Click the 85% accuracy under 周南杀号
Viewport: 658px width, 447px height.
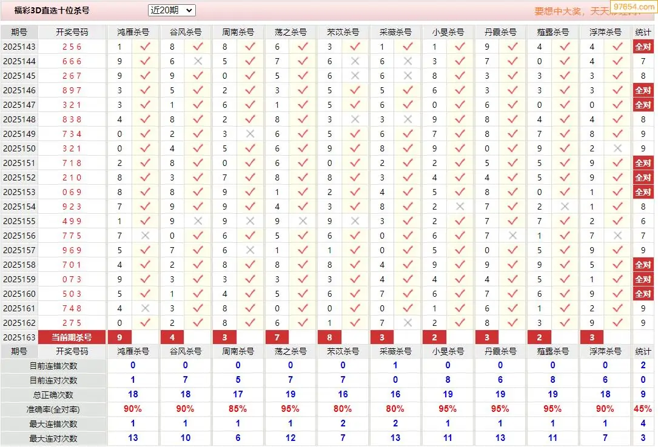pyautogui.click(x=238, y=409)
